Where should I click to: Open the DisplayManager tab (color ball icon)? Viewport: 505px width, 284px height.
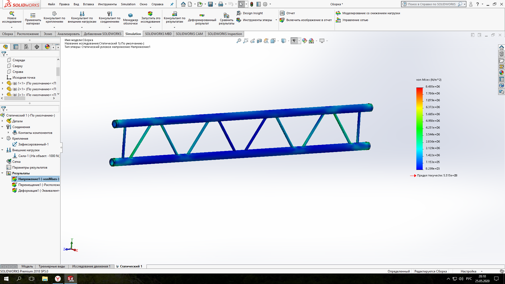(47, 47)
